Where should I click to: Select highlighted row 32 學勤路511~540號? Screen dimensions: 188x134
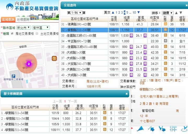click(124, 30)
